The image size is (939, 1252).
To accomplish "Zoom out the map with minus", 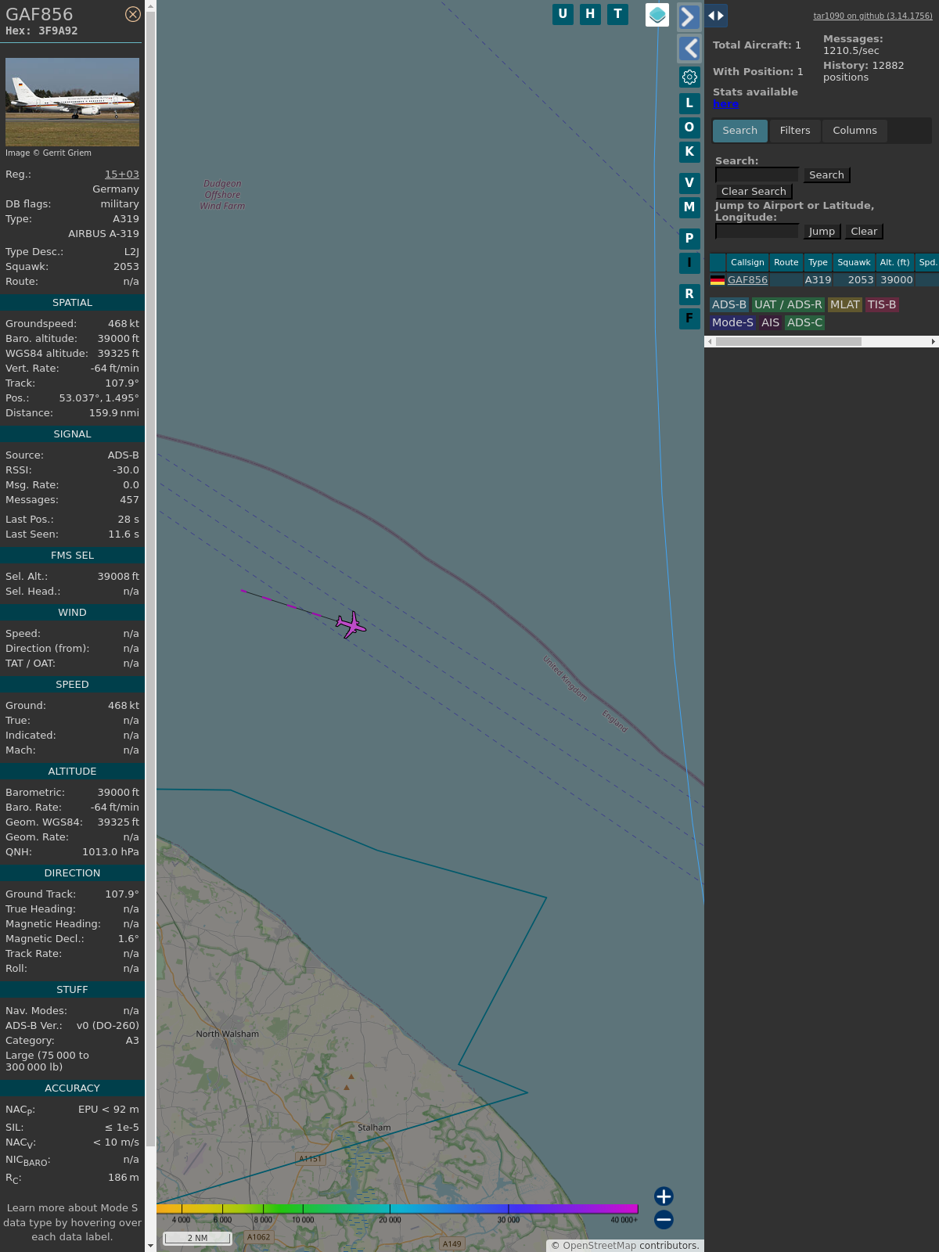I will (x=664, y=1219).
